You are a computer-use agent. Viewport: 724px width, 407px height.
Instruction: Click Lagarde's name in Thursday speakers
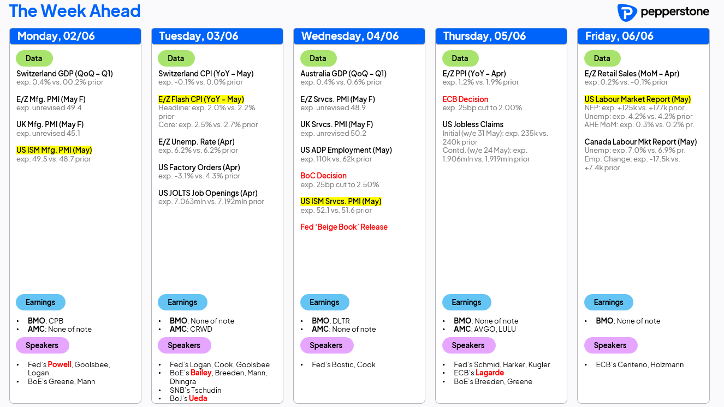490,373
